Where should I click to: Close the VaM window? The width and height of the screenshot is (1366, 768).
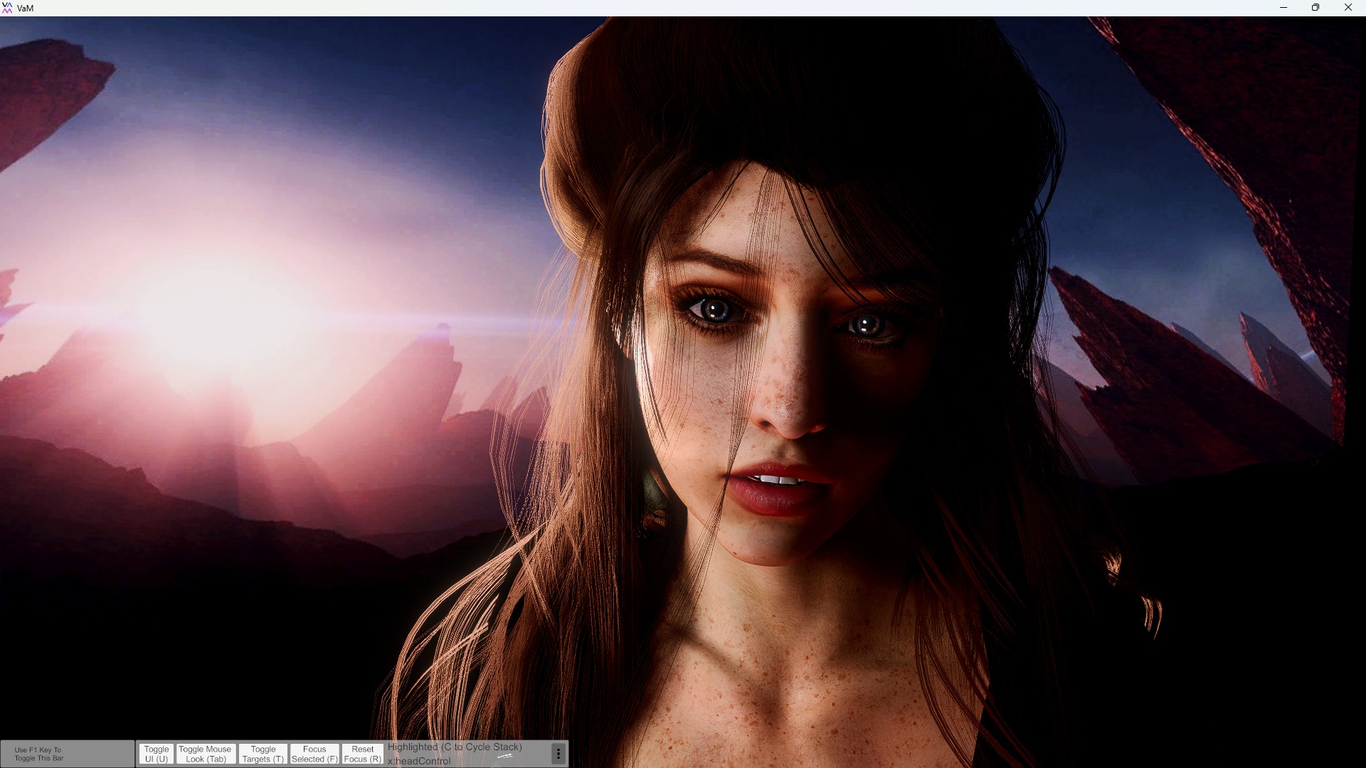[1348, 8]
